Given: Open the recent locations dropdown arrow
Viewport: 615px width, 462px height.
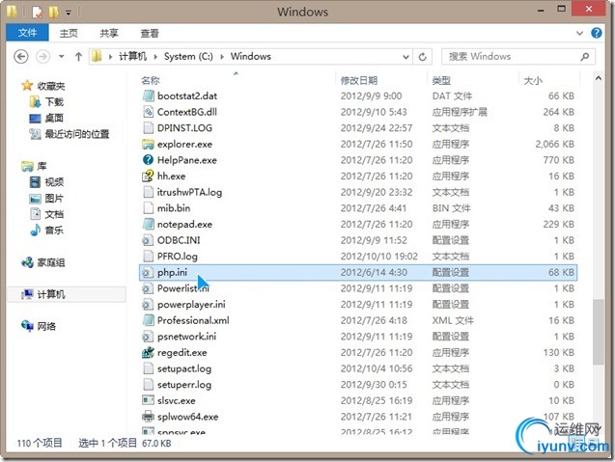Looking at the screenshot, I should coord(62,57).
